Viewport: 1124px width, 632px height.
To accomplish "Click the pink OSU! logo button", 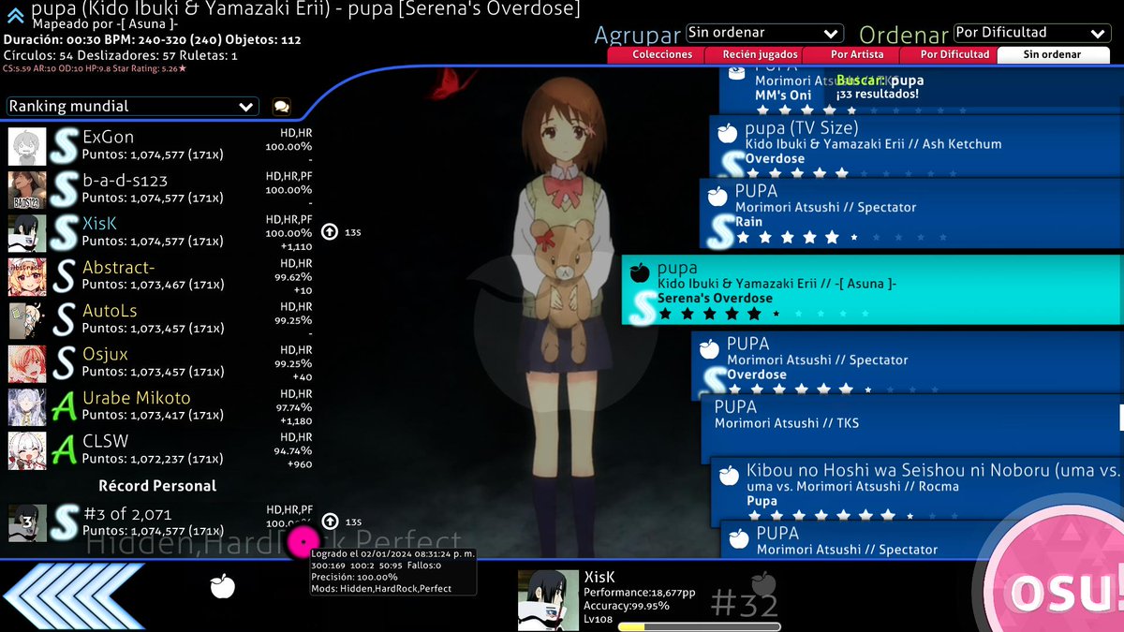I will tap(1058, 581).
